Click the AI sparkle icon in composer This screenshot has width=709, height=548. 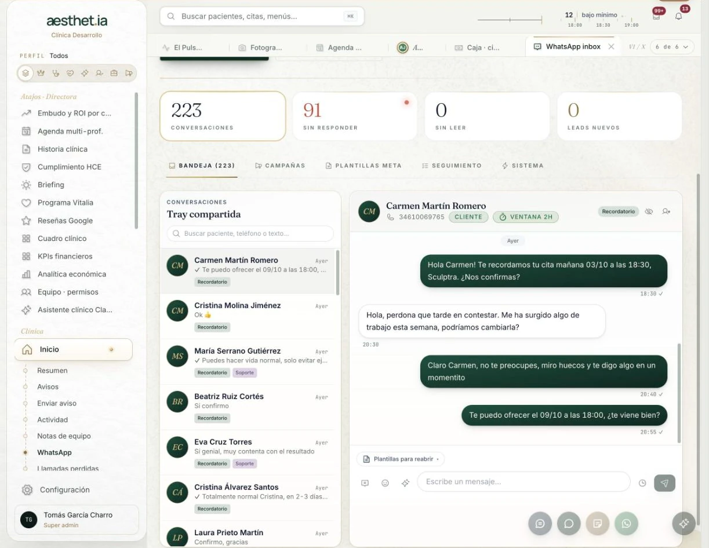click(405, 483)
